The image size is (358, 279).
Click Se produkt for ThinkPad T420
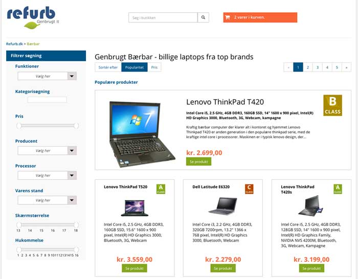click(198, 161)
